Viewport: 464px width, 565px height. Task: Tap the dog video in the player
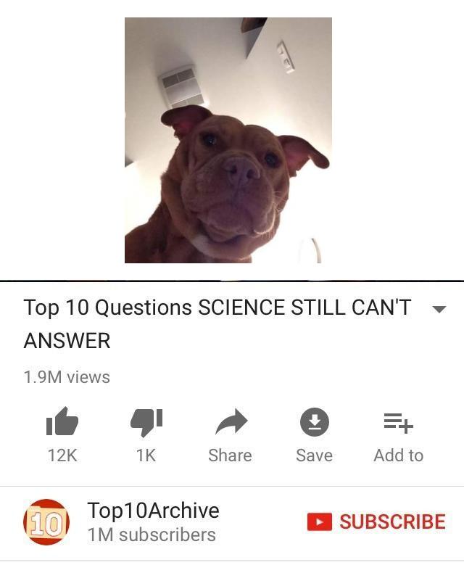point(228,140)
